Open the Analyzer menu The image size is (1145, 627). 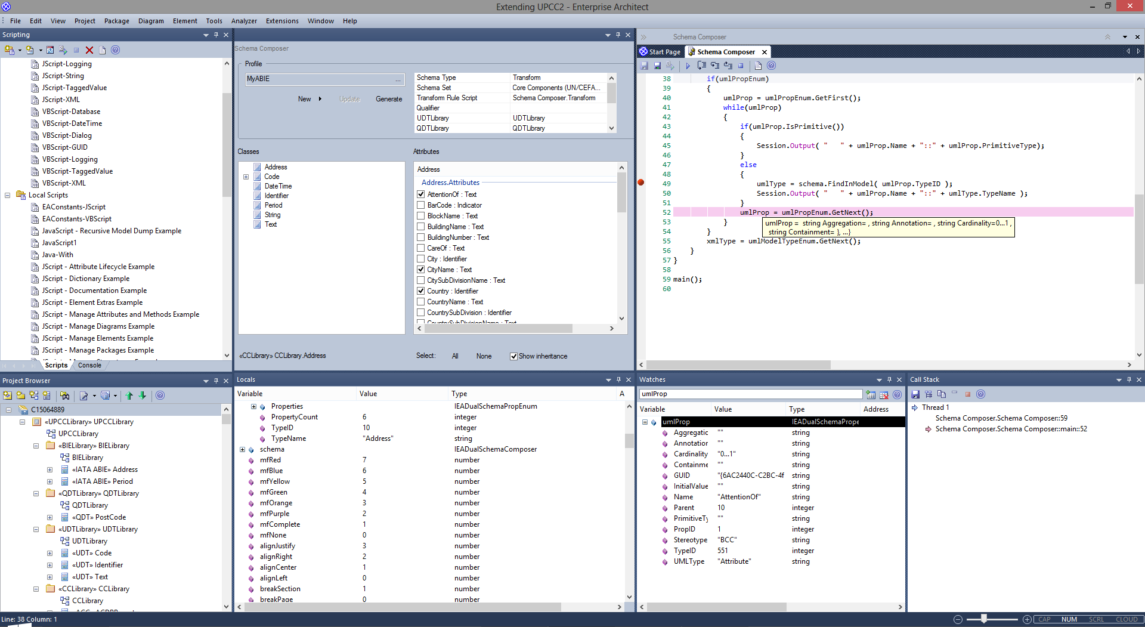point(244,21)
